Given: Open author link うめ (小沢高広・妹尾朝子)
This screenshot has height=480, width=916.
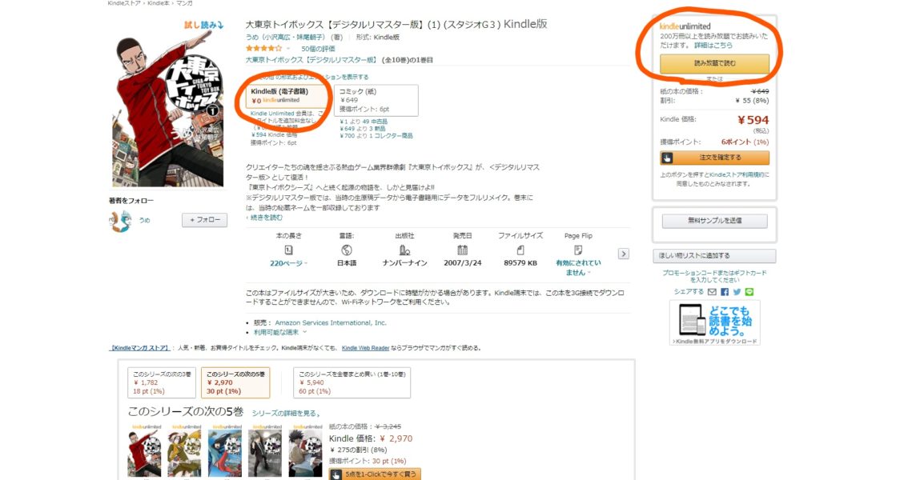Looking at the screenshot, I should point(285,38).
